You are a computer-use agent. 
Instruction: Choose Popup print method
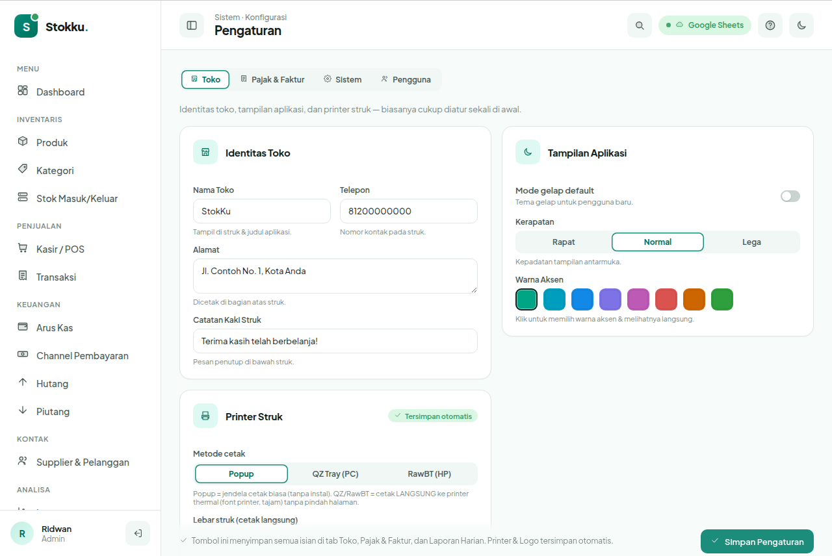click(x=241, y=474)
